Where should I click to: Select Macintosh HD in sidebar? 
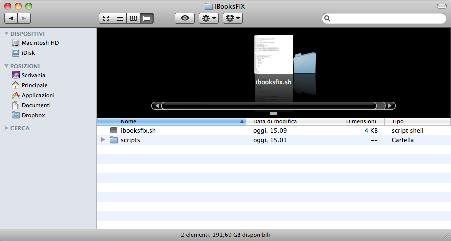point(40,43)
